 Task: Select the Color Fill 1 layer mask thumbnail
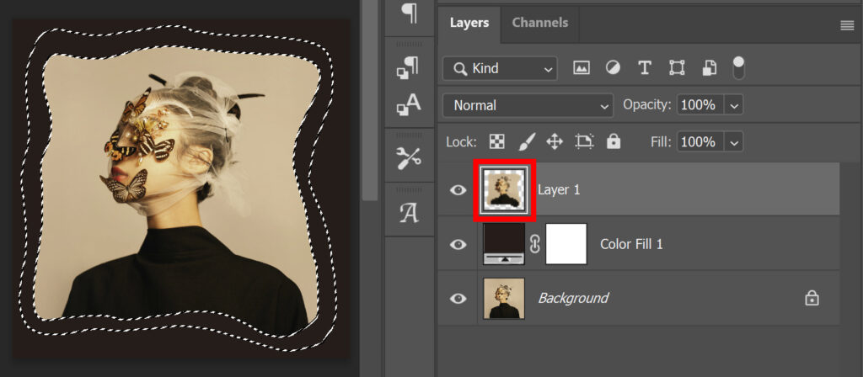tap(566, 244)
